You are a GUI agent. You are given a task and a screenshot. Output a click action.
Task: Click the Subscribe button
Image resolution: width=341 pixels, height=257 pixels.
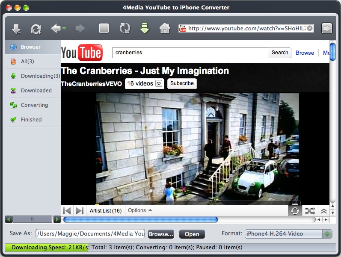182,83
